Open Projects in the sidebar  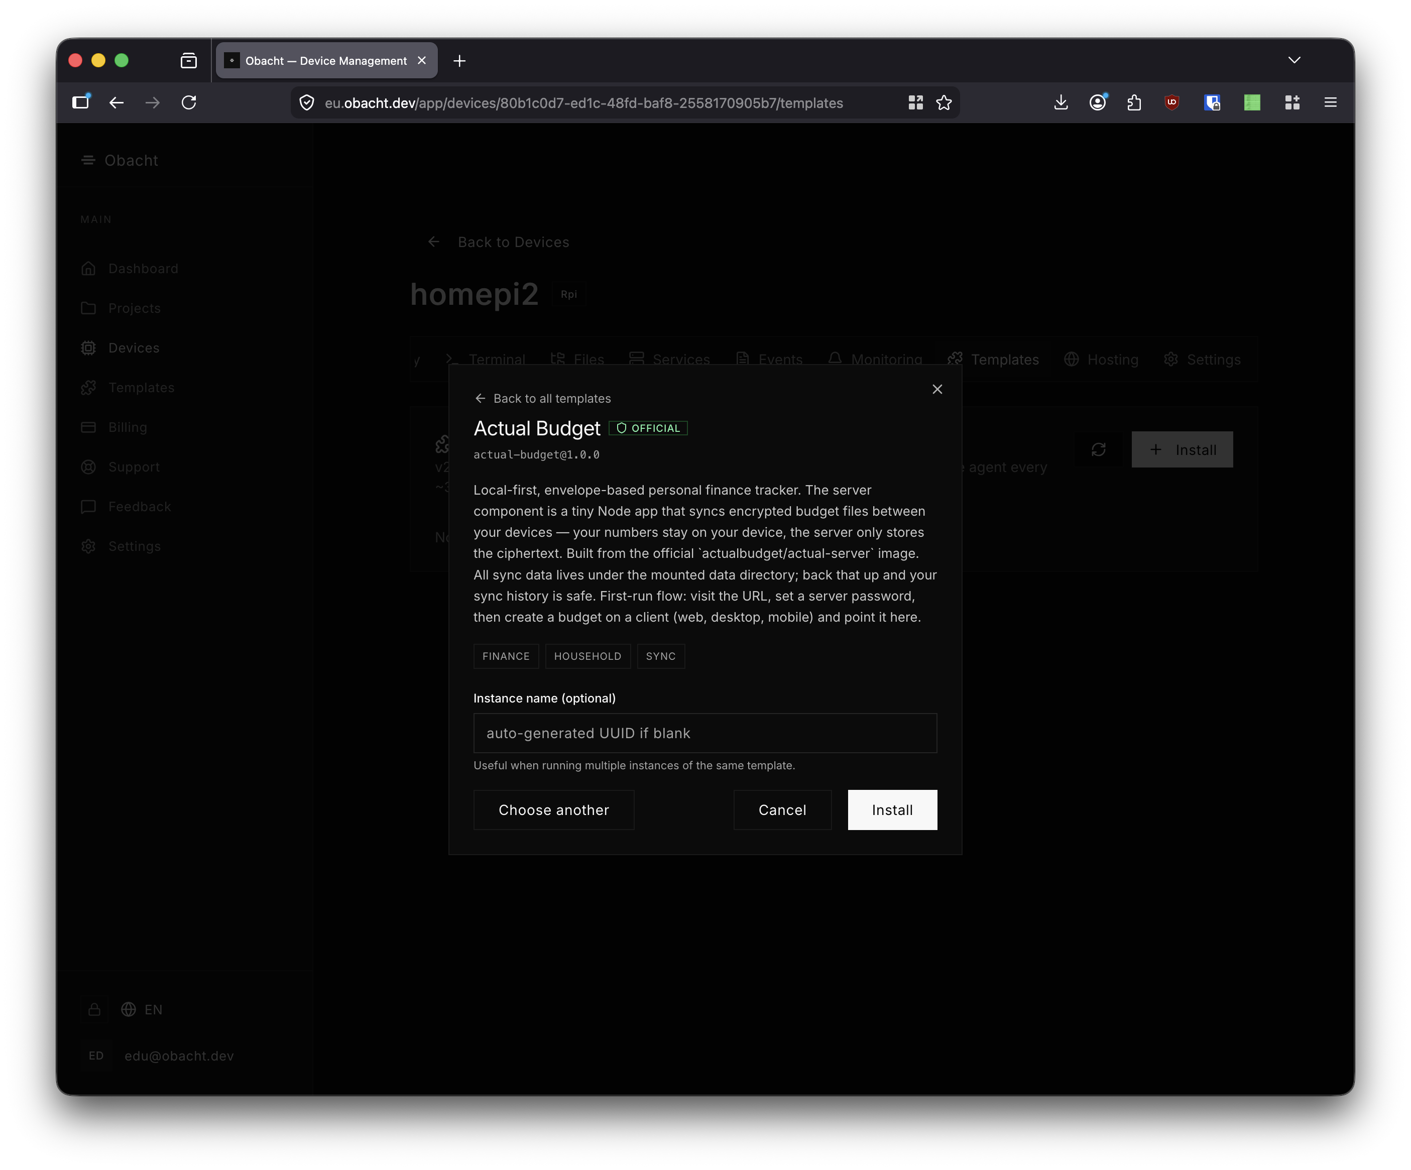click(x=121, y=308)
